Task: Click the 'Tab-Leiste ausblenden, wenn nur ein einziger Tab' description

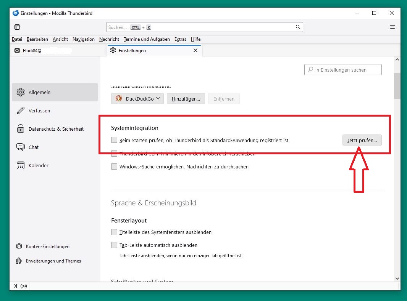Action: (x=181, y=256)
